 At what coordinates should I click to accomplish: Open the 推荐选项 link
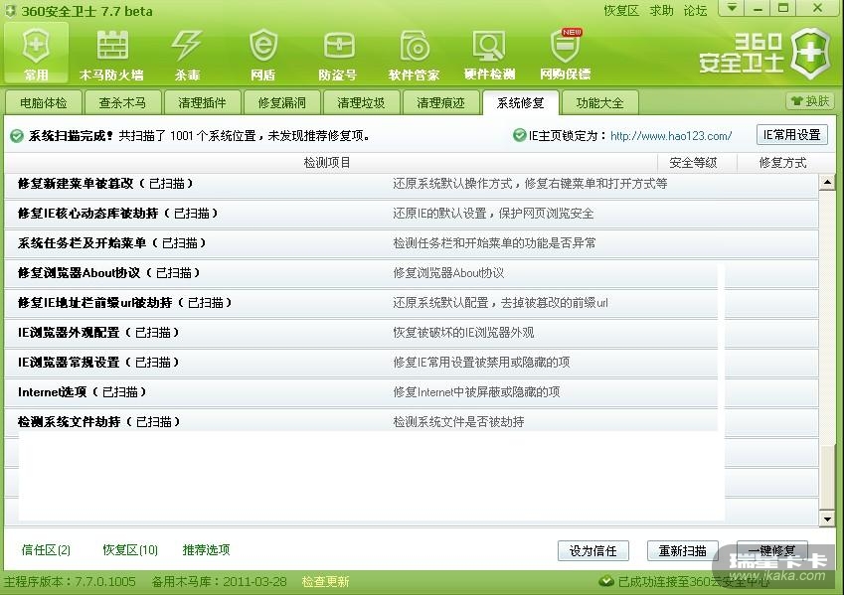coord(206,550)
